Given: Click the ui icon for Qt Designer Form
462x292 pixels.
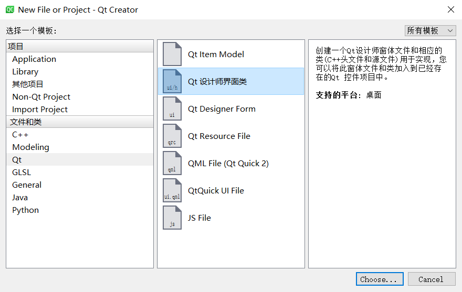Looking at the screenshot, I should (x=172, y=109).
